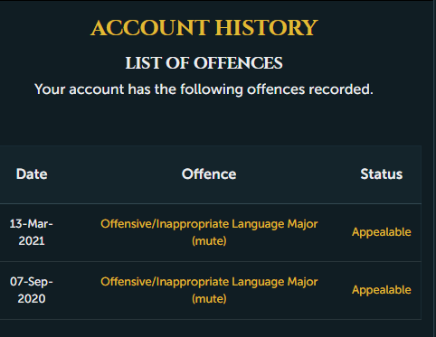This screenshot has width=436, height=337.
Task: Click the year 2021 in the date column
Action: pos(32,241)
